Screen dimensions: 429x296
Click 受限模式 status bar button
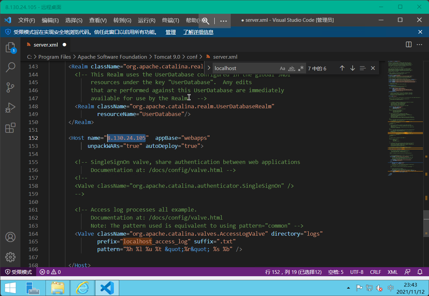point(19,272)
